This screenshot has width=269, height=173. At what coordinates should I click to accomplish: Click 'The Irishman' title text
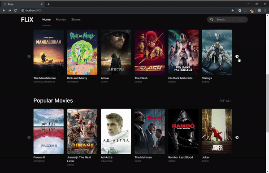143,157
